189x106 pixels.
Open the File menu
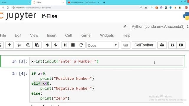point(3,35)
